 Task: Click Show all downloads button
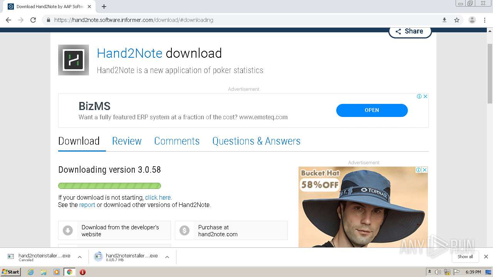click(x=465, y=257)
